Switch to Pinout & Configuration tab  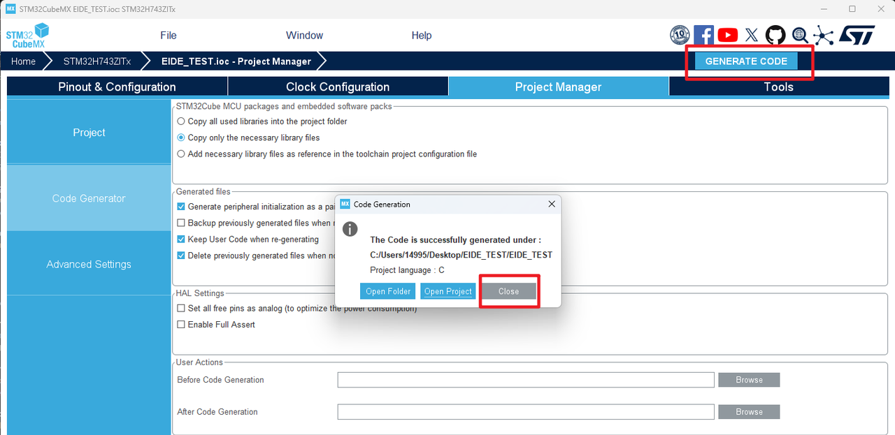click(x=117, y=87)
